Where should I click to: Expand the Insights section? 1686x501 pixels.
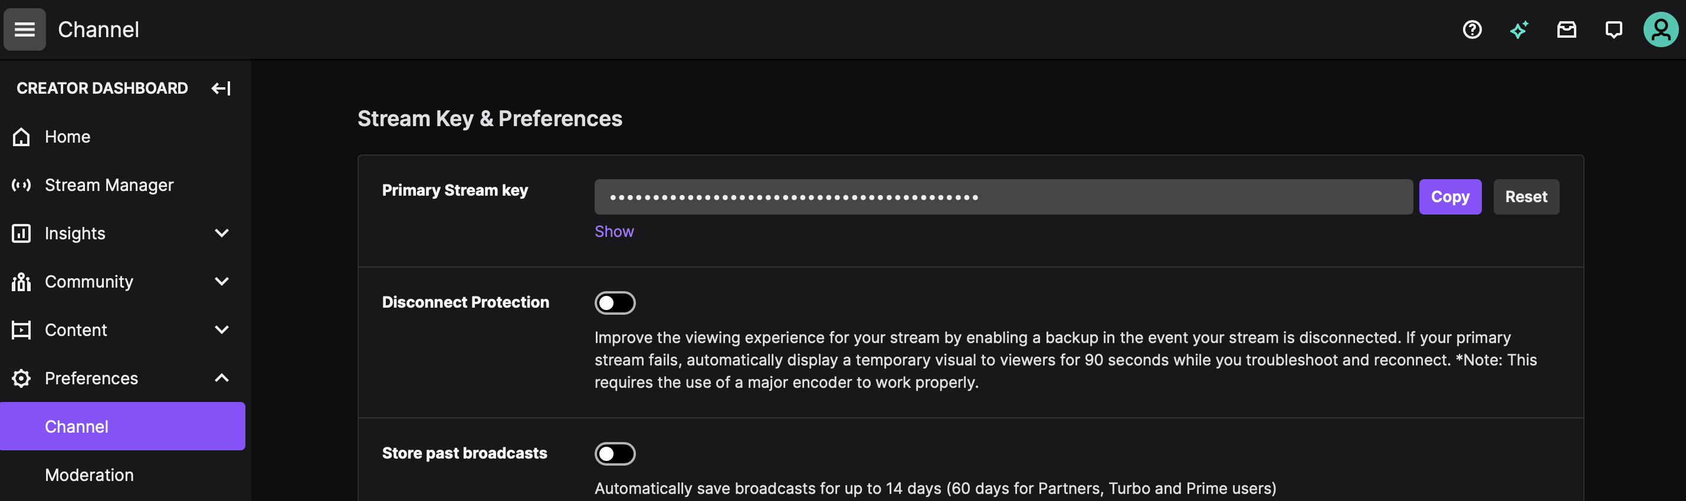pyautogui.click(x=221, y=233)
